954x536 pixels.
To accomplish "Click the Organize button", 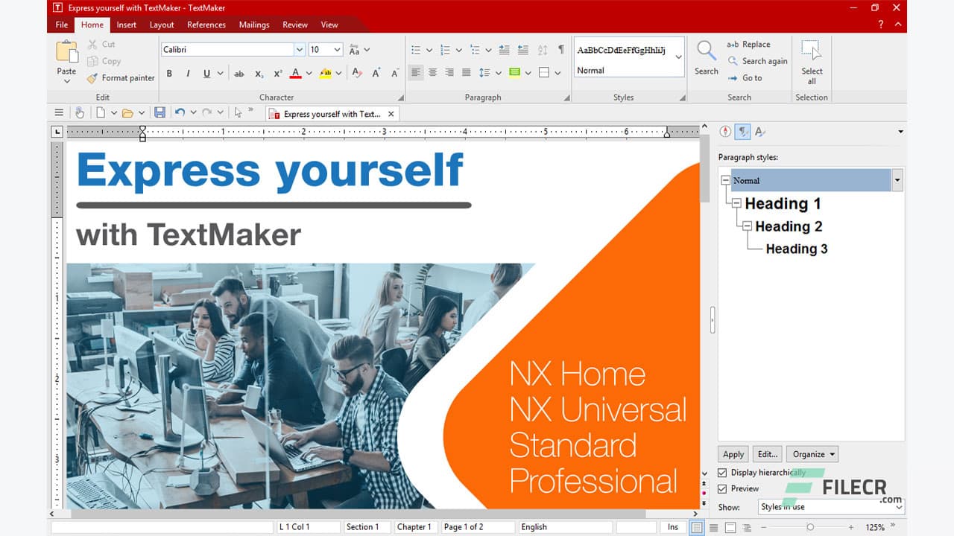I will [812, 453].
